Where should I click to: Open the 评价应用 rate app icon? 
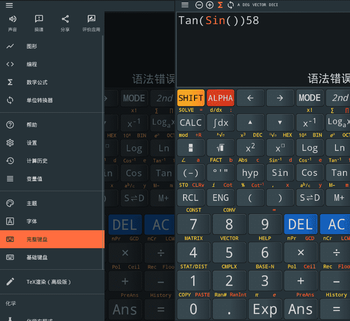91,19
